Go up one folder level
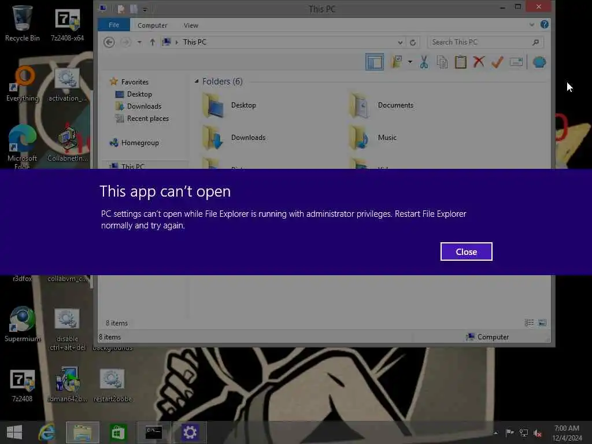The height and width of the screenshot is (444, 592). (x=152, y=42)
